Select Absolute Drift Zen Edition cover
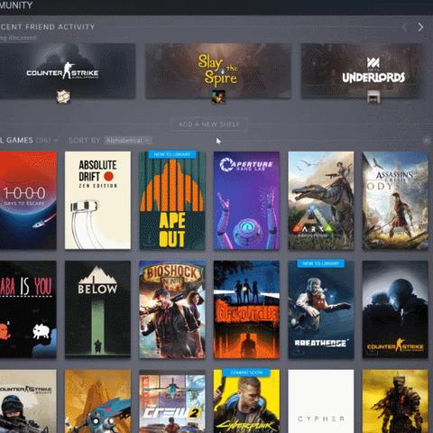The width and height of the screenshot is (433, 433). [x=97, y=200]
